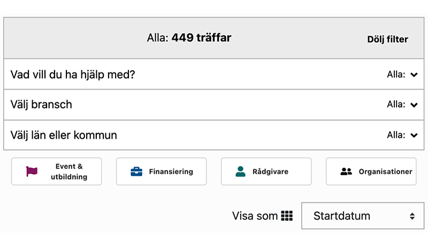Viewport: 428px width, 246px height.
Task: Click the green person Rådgivare icon
Action: point(241,172)
